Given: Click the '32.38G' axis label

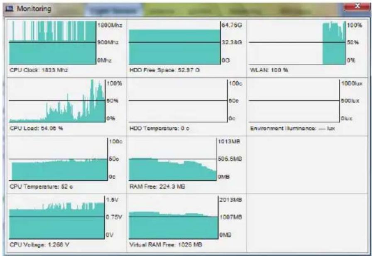Looking at the screenshot, I should 232,42.
